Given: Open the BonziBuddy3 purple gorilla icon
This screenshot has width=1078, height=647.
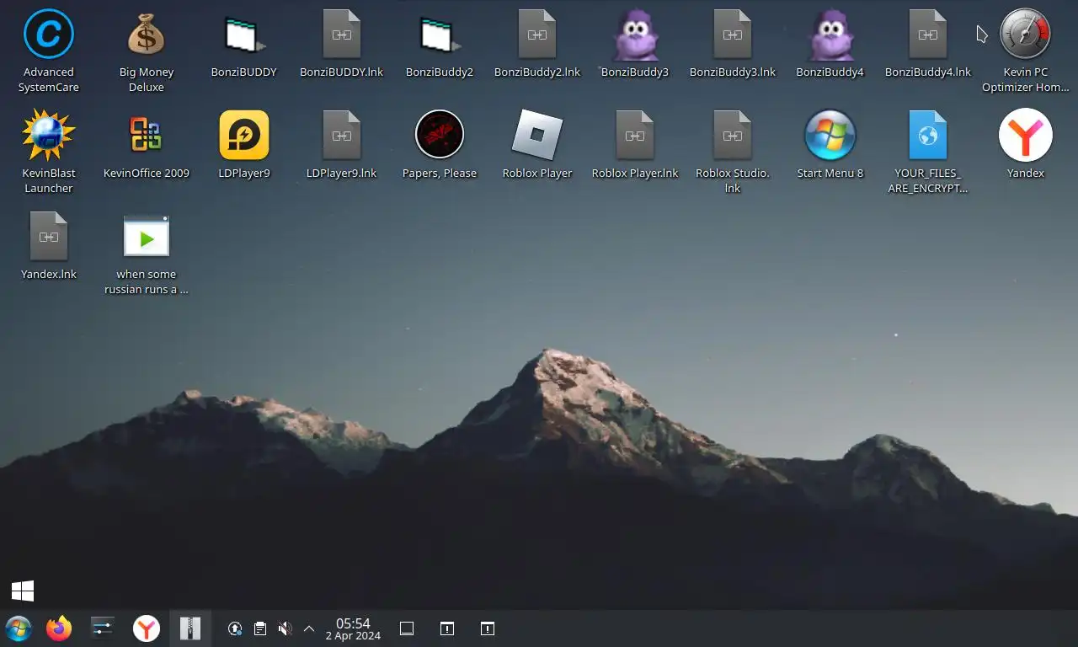Looking at the screenshot, I should [635, 35].
